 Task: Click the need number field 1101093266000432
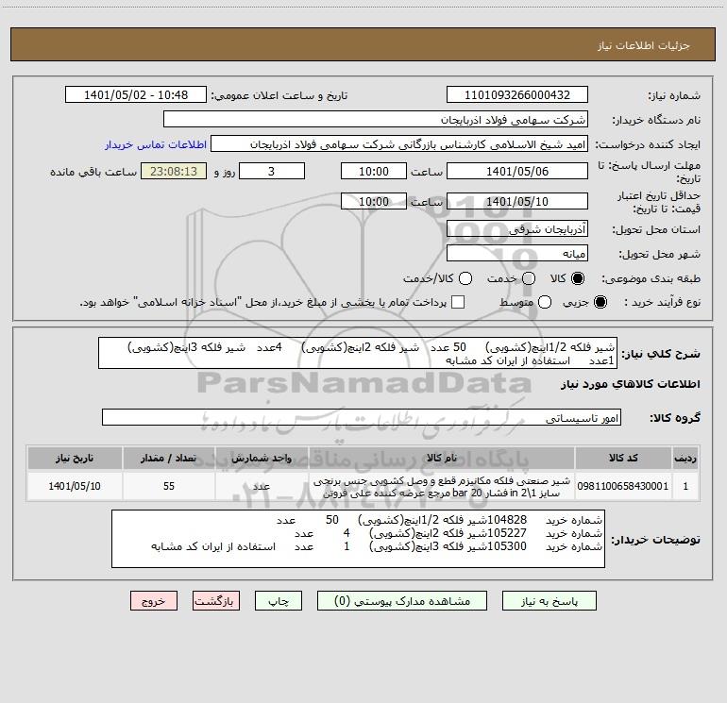(517, 94)
